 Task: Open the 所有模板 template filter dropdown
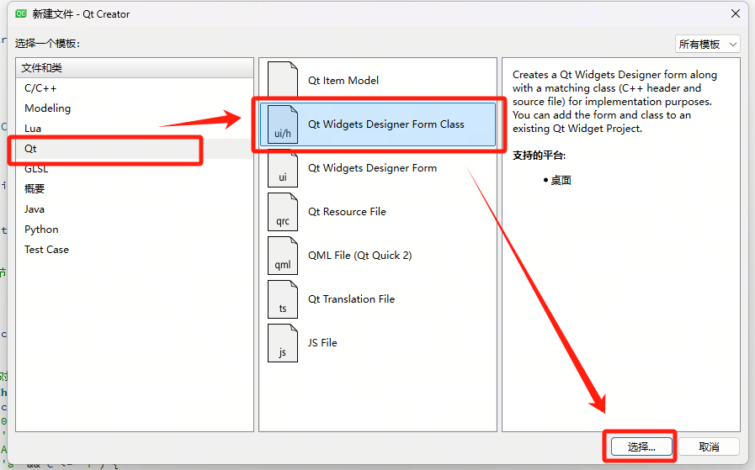point(707,45)
